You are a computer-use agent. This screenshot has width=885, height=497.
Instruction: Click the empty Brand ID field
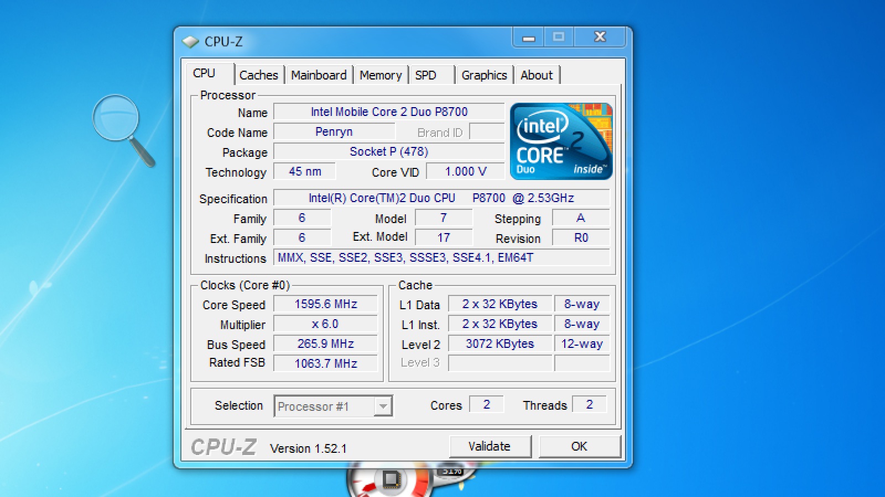tap(487, 132)
